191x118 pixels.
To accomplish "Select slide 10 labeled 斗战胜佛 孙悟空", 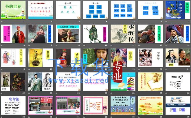I will tap(68, 34).
